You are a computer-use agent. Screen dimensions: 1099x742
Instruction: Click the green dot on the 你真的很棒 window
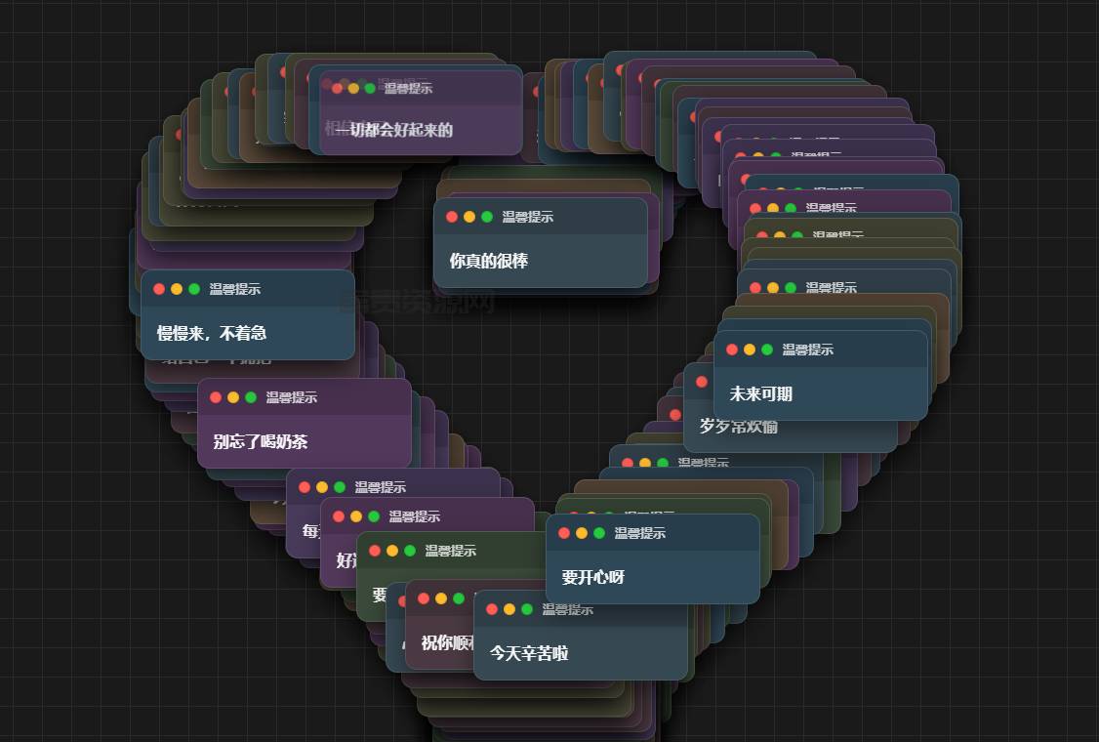click(487, 217)
